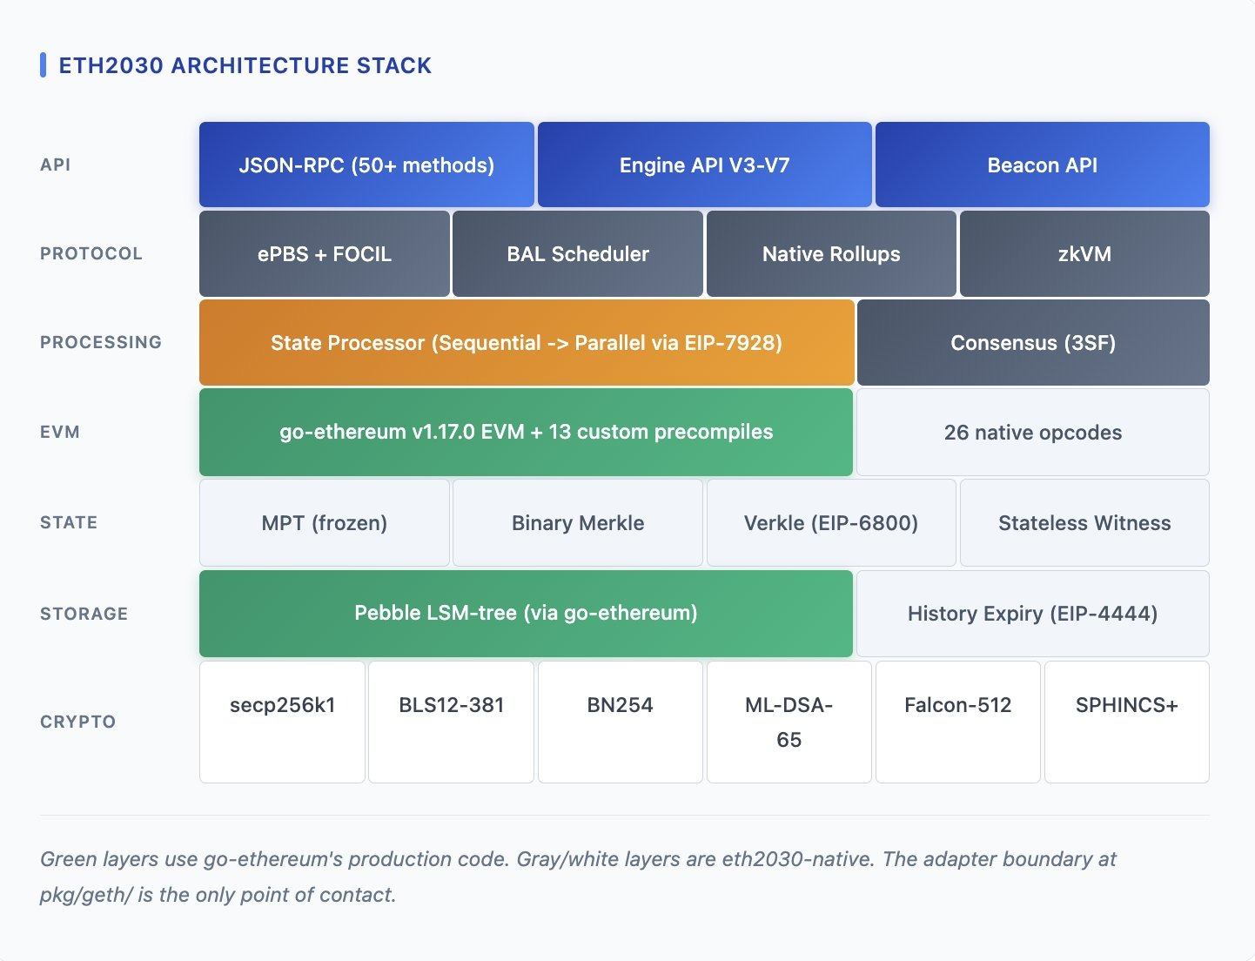The height and width of the screenshot is (961, 1255).
Task: Click the Native Rollups block
Action: pyautogui.click(x=831, y=254)
